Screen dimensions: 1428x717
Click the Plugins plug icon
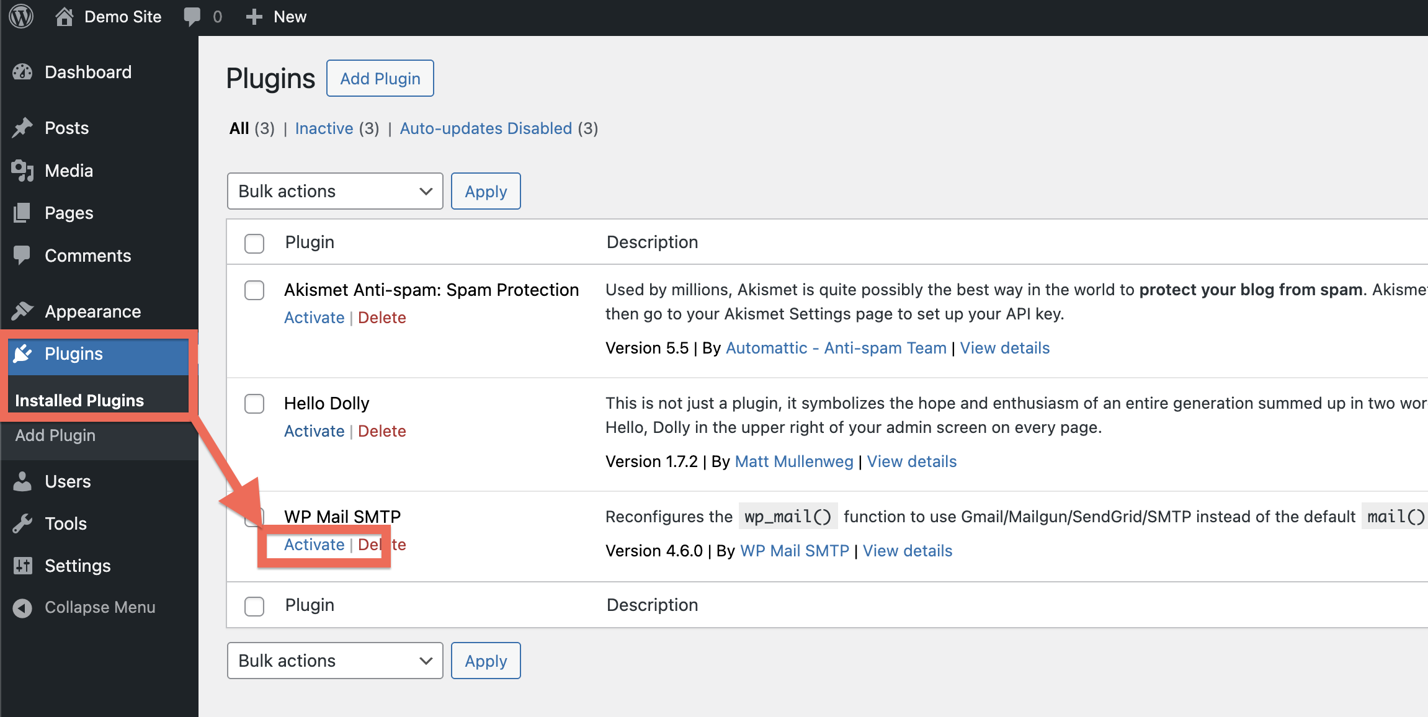pos(22,354)
